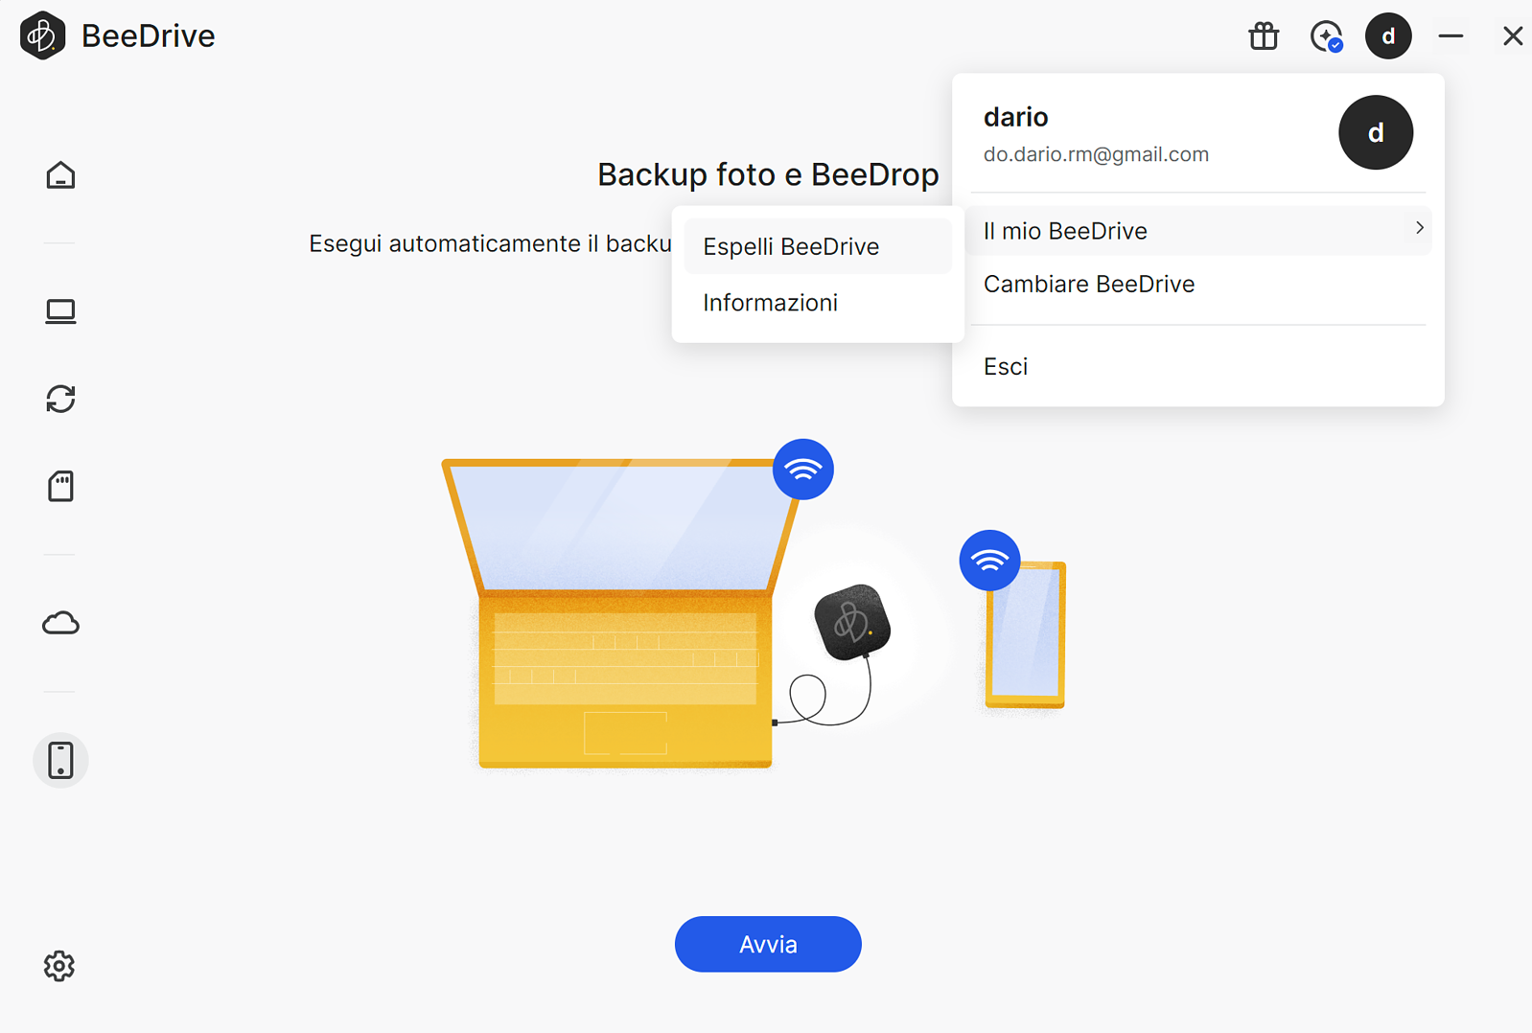Select Espelli BeeDrive submenu entry
Viewport: 1532px width, 1033px height.
(818, 246)
